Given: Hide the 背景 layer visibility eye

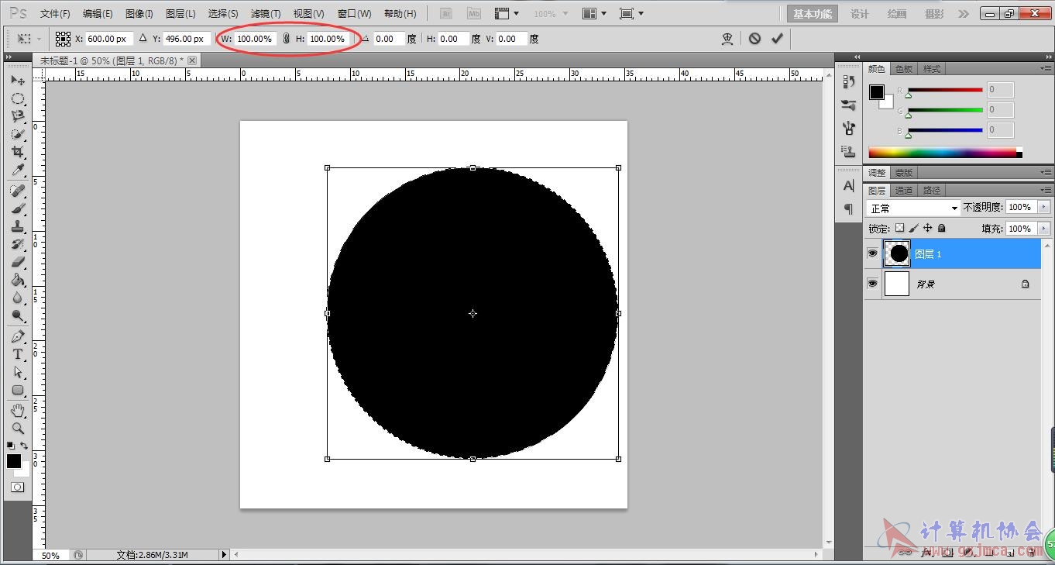Looking at the screenshot, I should (873, 284).
